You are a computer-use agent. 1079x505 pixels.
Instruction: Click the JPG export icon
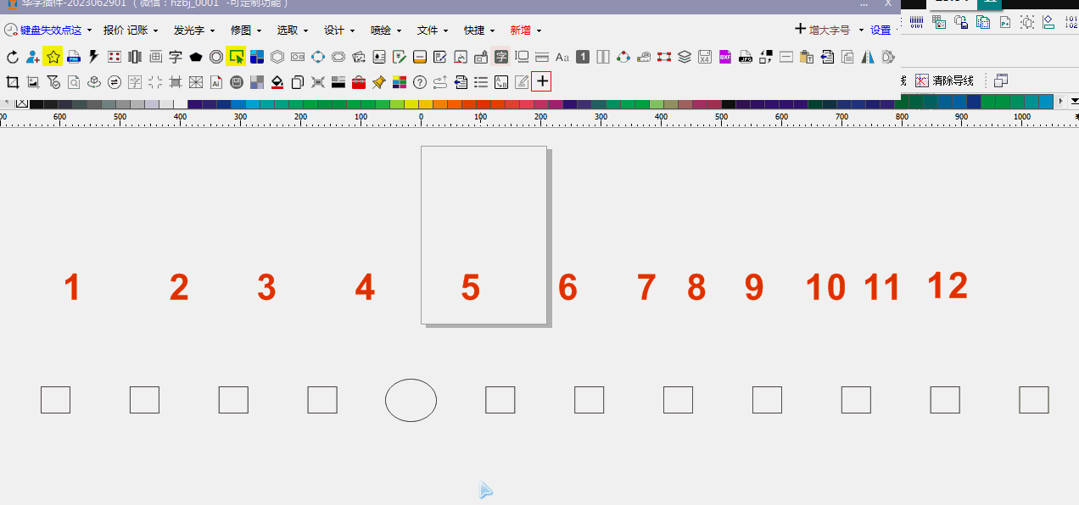coord(746,57)
